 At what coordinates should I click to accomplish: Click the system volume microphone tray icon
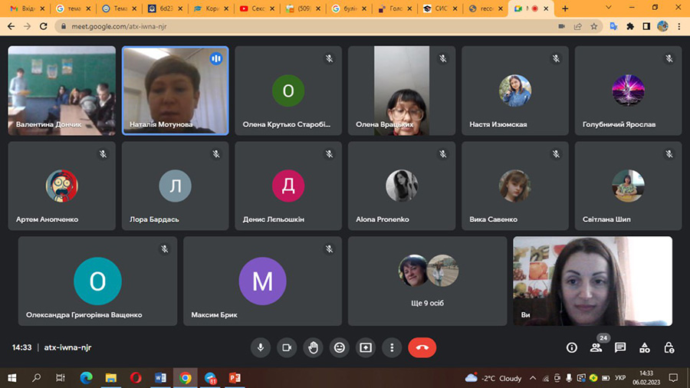[569, 378]
